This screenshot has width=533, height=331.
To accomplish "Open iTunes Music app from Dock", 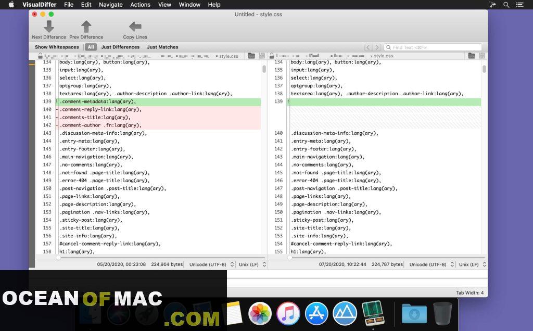I will tap(288, 313).
